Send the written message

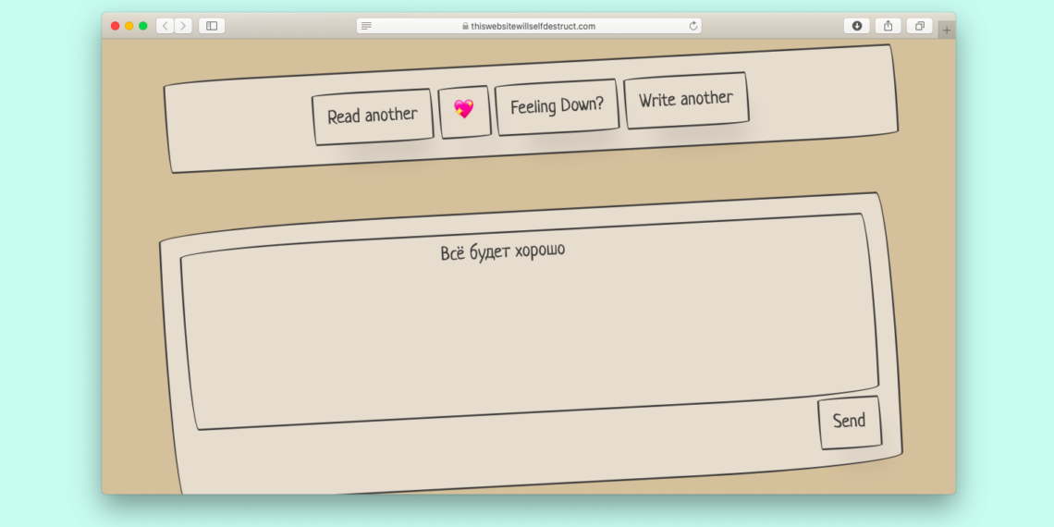849,422
